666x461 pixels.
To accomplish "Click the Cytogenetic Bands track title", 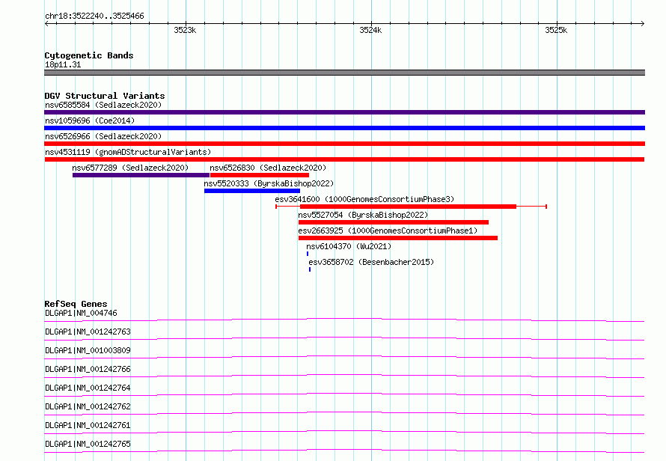I will (89, 55).
